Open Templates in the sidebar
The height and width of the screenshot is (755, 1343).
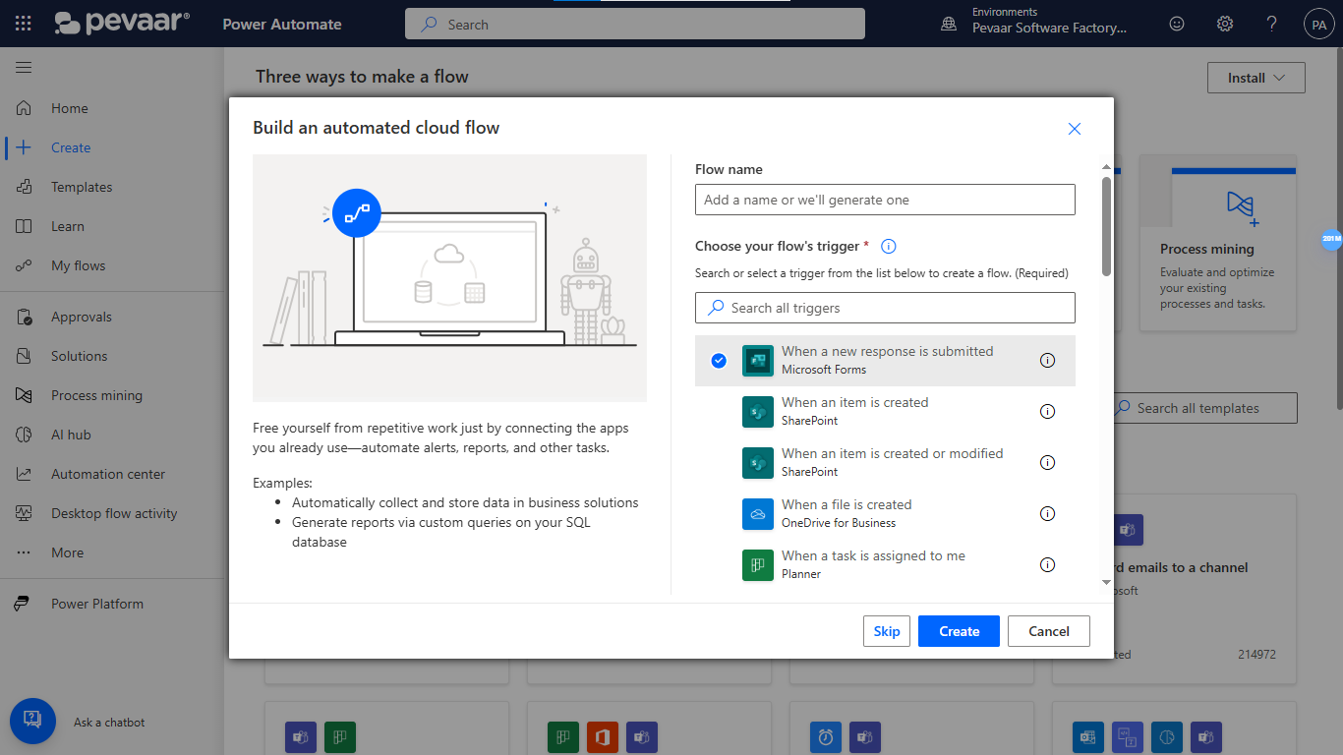tap(82, 187)
